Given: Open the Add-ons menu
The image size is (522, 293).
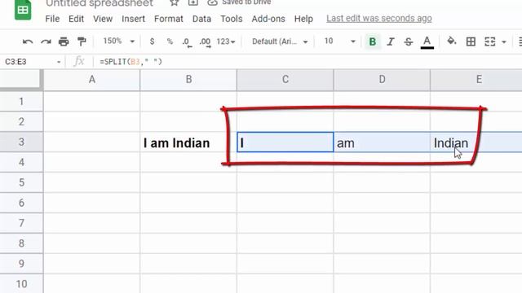Looking at the screenshot, I should [x=268, y=19].
